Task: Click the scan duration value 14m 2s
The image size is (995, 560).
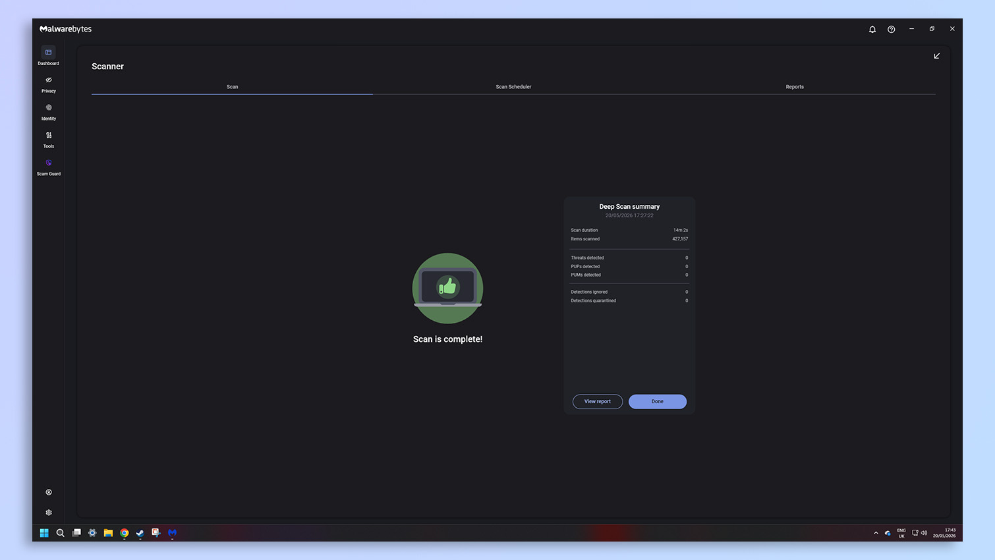Action: coord(681,231)
